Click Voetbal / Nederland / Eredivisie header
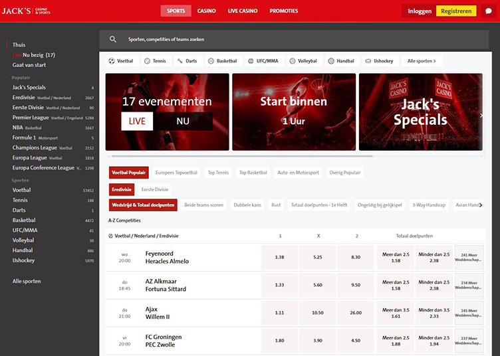Image resolution: width=500 pixels, height=356 pixels. [x=144, y=236]
